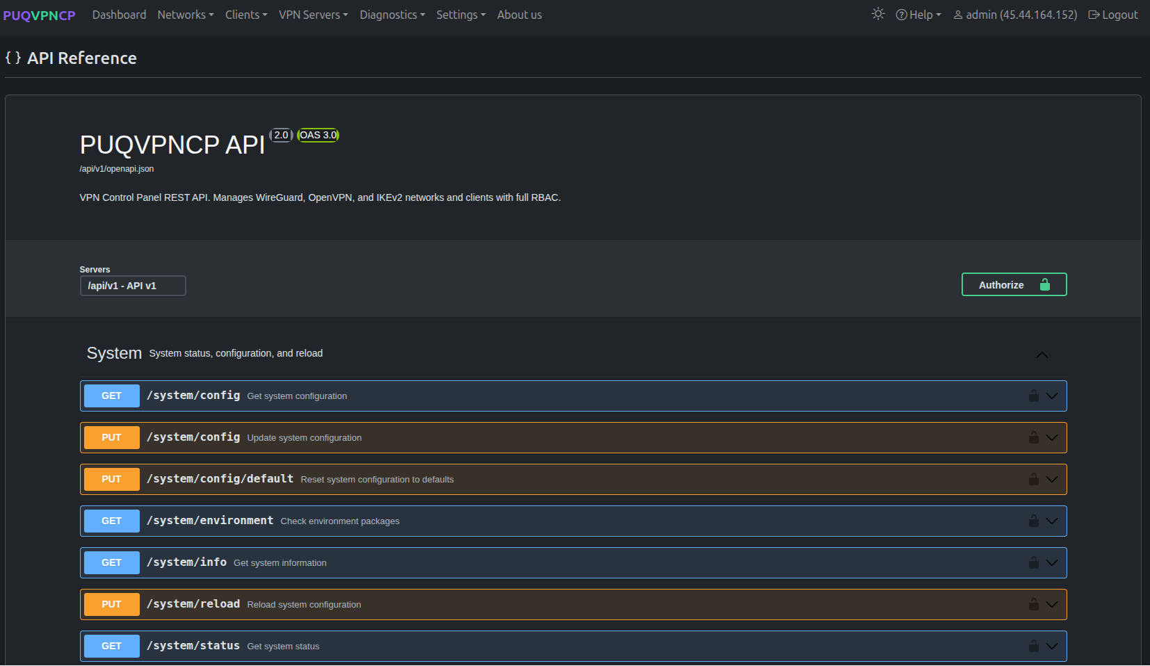Open /api/v1/openapi.json link
The width and height of the screenshot is (1150, 666).
(x=117, y=169)
